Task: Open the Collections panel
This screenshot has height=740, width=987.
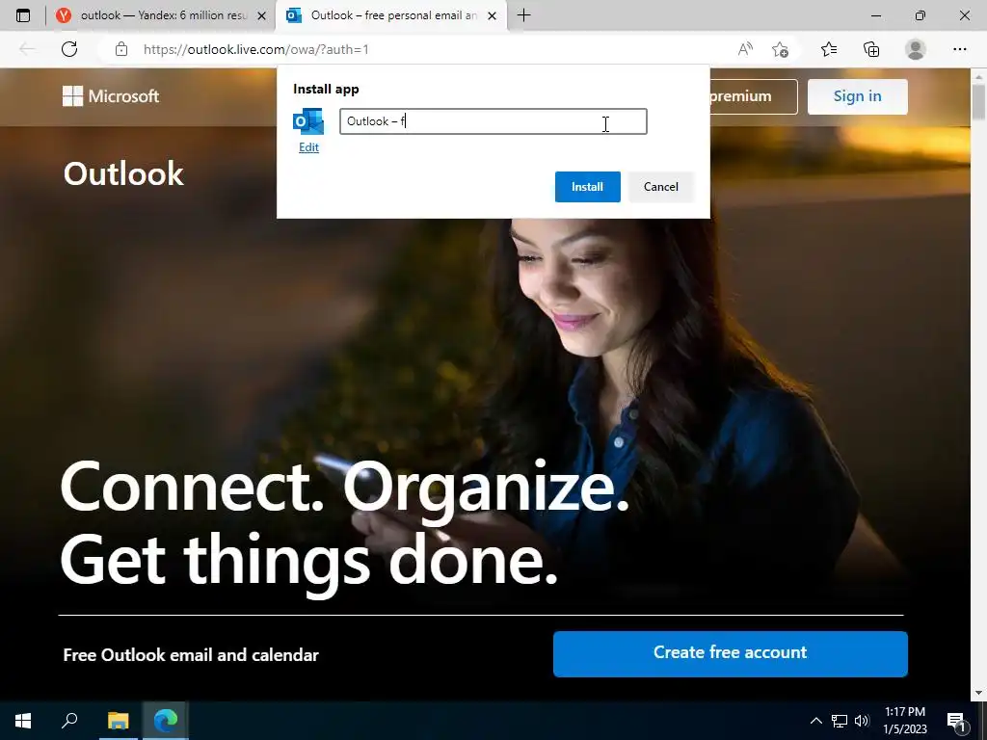Action: [x=871, y=49]
